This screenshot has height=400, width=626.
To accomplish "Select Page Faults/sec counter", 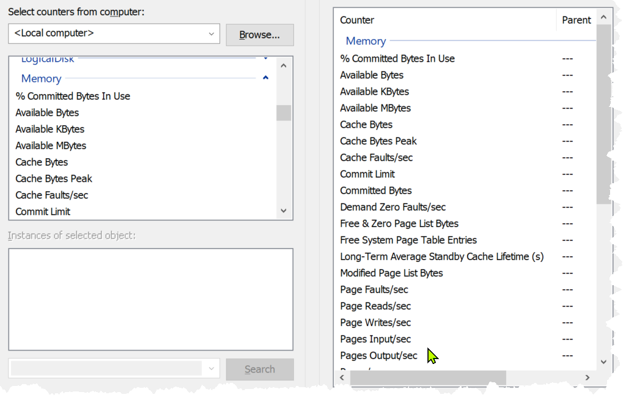I will click(x=374, y=289).
